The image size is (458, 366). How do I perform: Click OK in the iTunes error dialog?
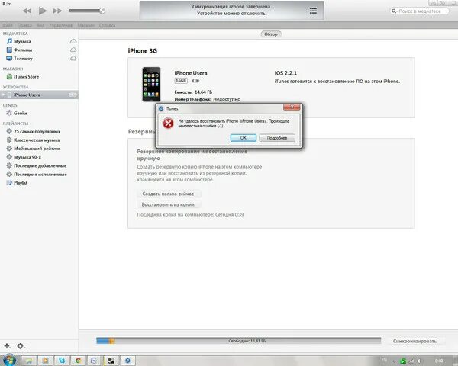click(244, 138)
